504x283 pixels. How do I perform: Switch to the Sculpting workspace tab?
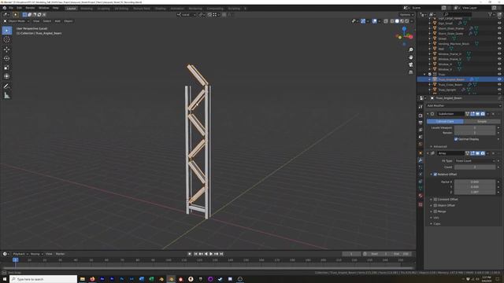coord(103,9)
